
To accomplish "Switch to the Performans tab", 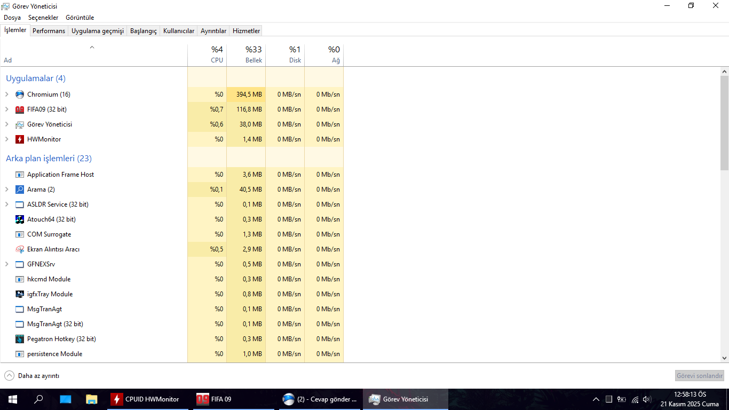I will [x=49, y=31].
